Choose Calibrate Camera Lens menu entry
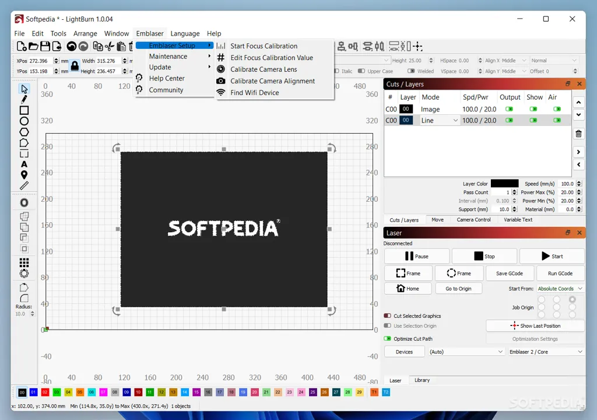 click(x=264, y=69)
